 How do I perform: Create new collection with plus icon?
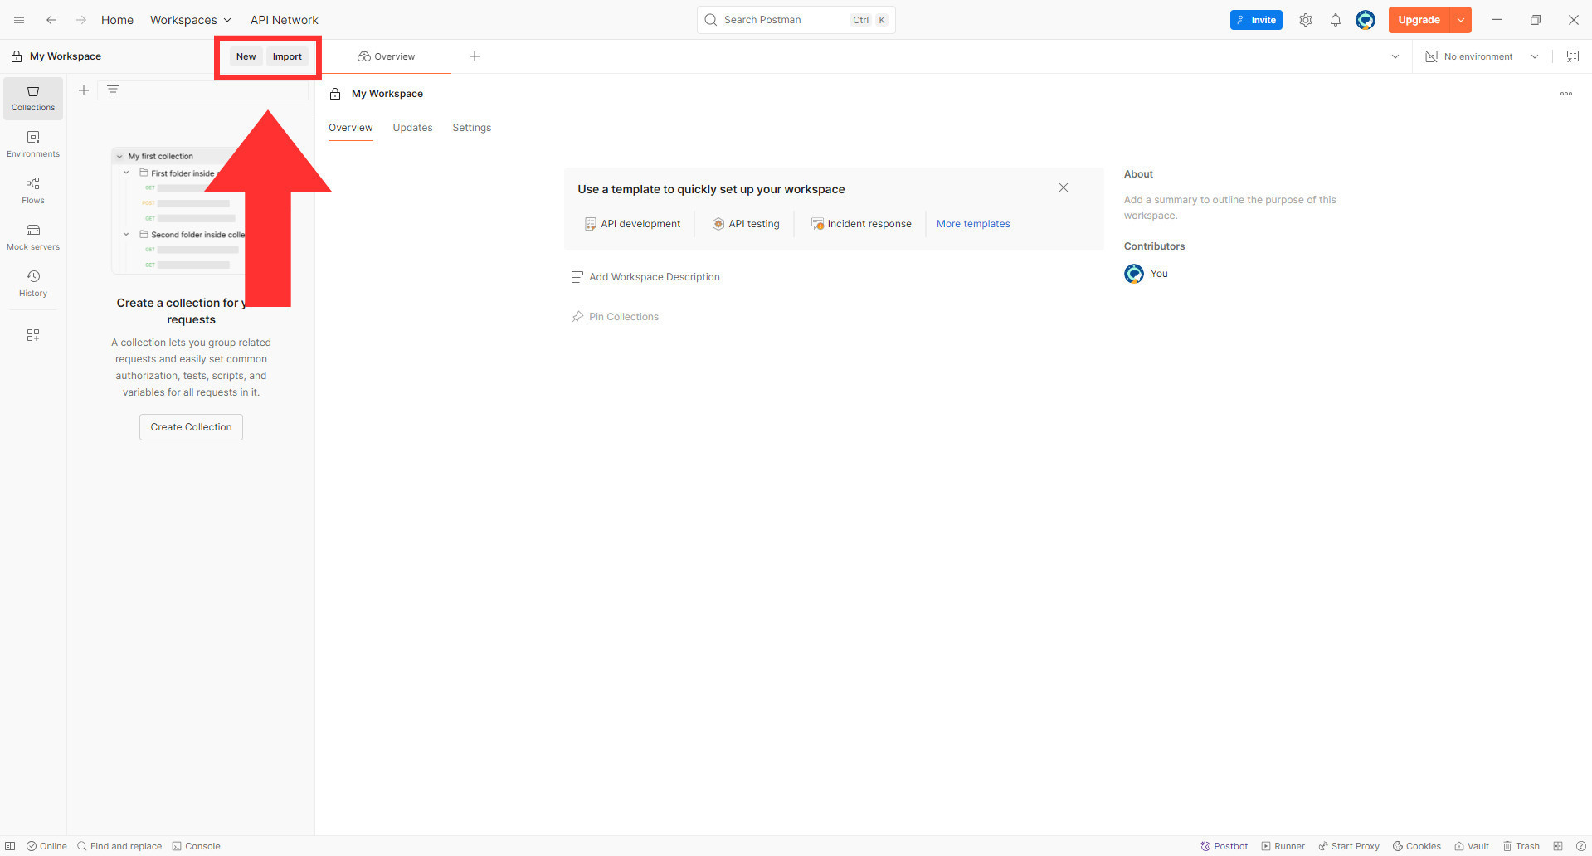(84, 90)
